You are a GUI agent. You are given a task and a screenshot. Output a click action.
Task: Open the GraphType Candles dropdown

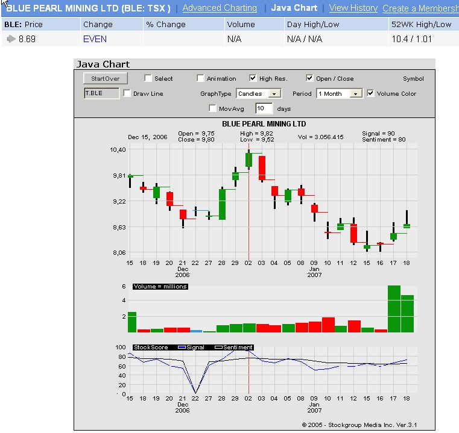click(x=259, y=93)
